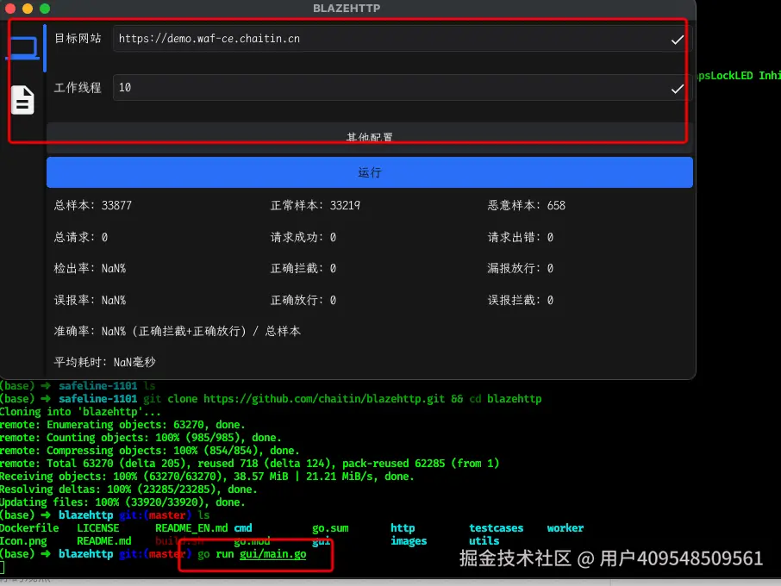Click the 'Cloning into blazehttp' terminal line
The width and height of the screenshot is (781, 586).
[80, 412]
